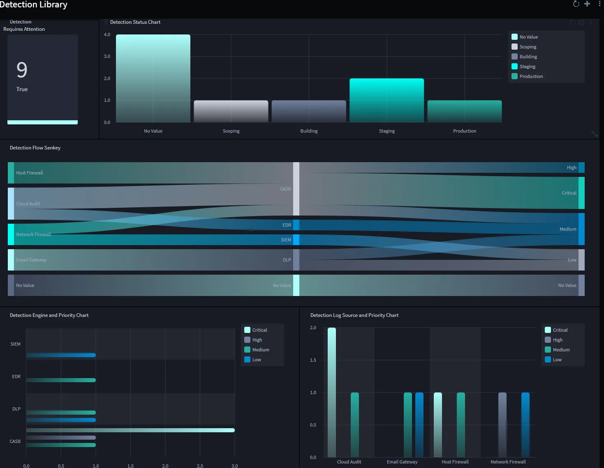The width and height of the screenshot is (604, 468).
Task: Add a new panel with the plus icon
Action: pyautogui.click(x=587, y=4)
